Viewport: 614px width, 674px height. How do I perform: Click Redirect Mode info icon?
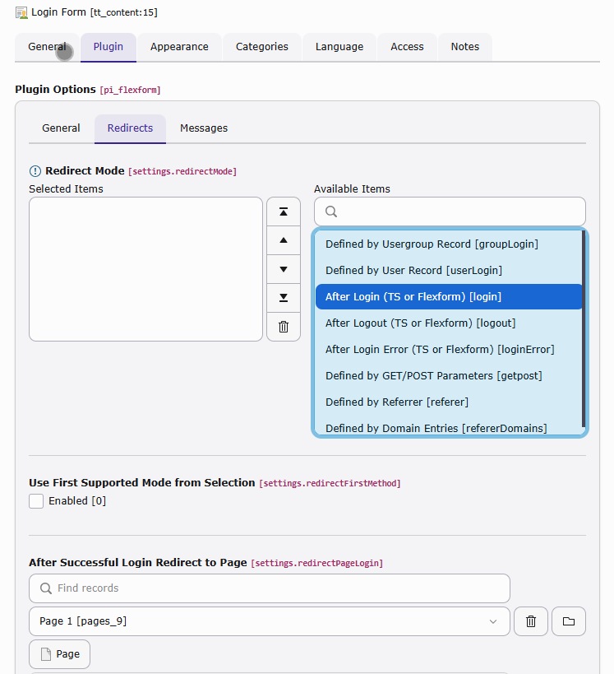[35, 171]
